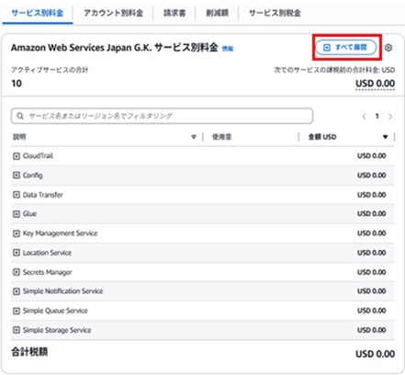Sort by the 説明 column arrow

pos(194,137)
